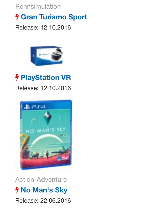Click Gran Turismo Sport's release date 12.10.2016
Viewport: 163px width, 210px height.
(56, 27)
